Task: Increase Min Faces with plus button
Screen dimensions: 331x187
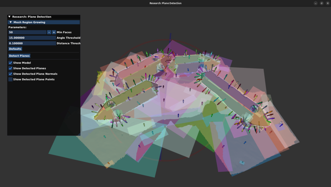Action: [54, 32]
